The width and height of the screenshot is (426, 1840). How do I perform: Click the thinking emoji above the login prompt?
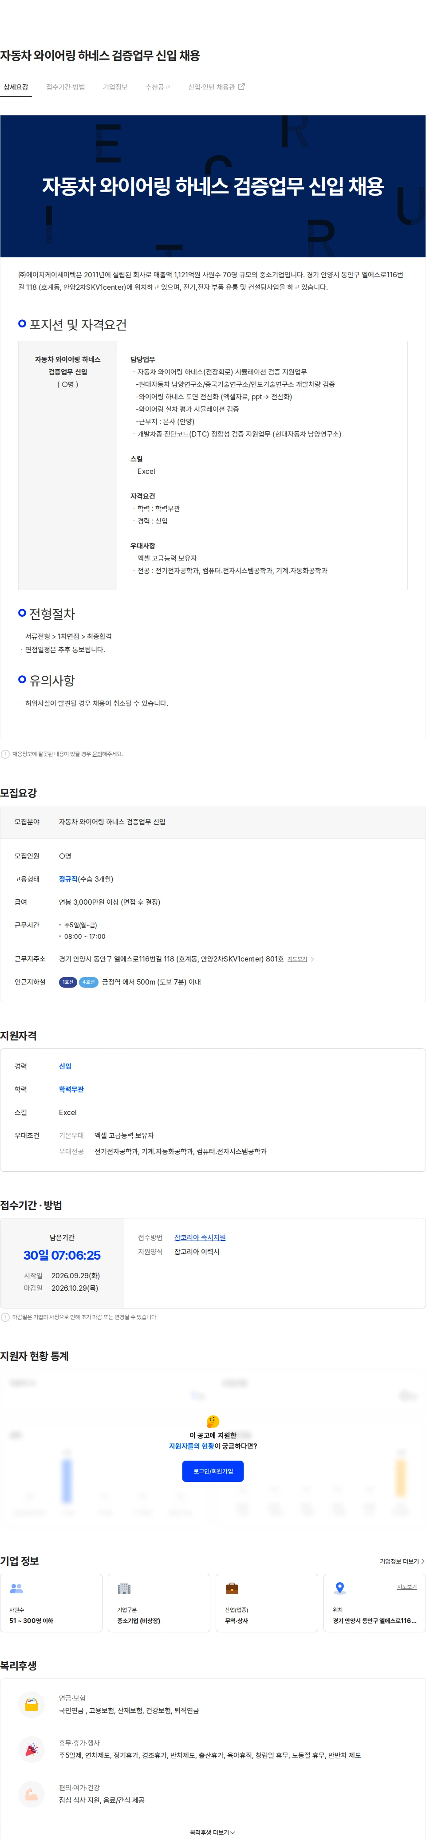pos(213,1421)
